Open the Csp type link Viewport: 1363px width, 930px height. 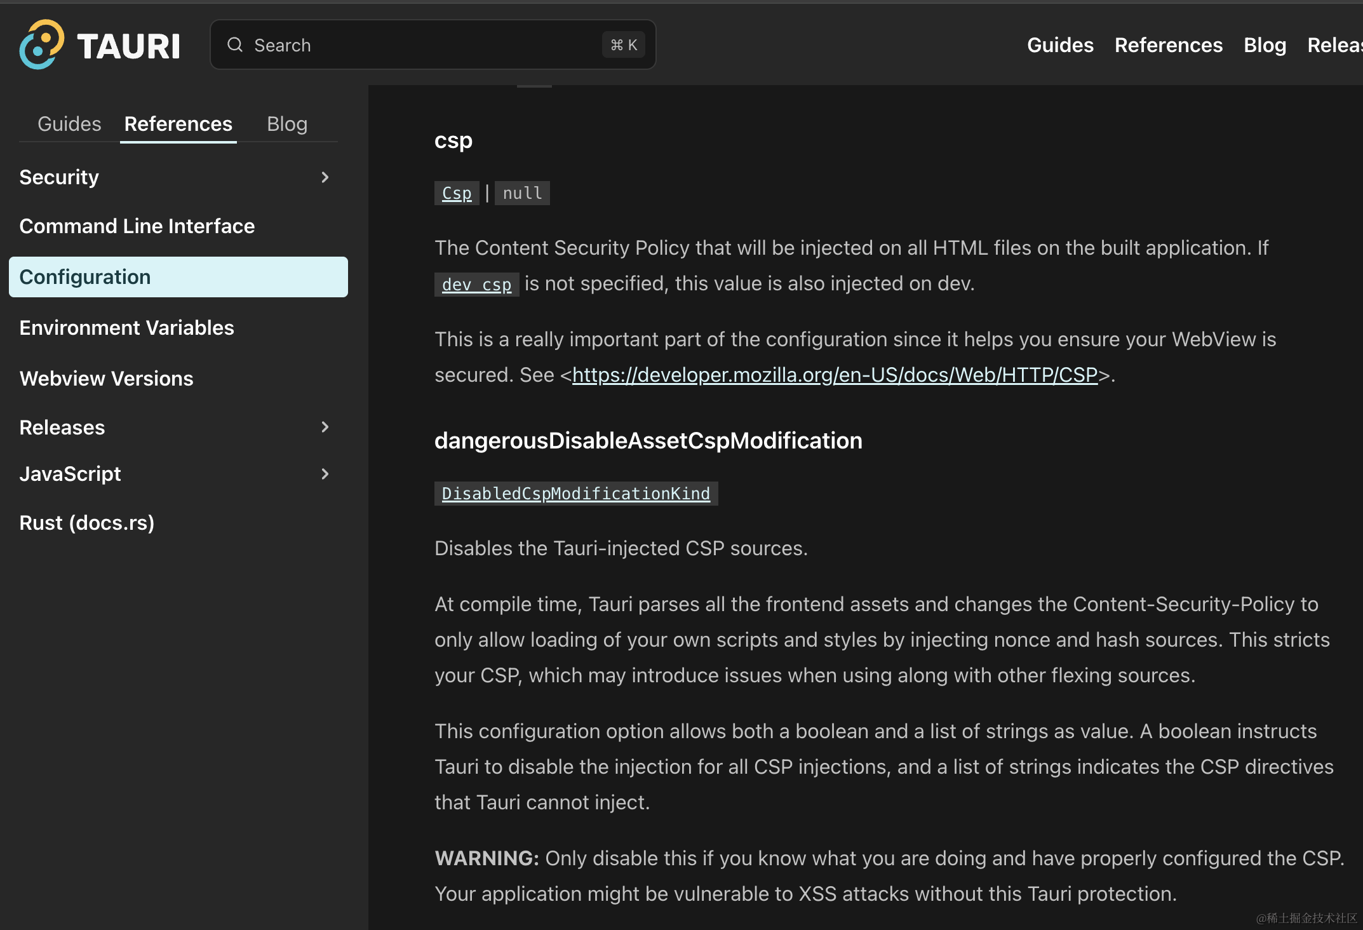(x=457, y=193)
